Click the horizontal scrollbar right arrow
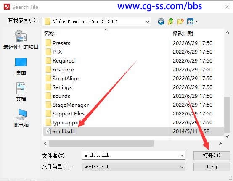Screen dimensions: 233x181 tap(220, 144)
